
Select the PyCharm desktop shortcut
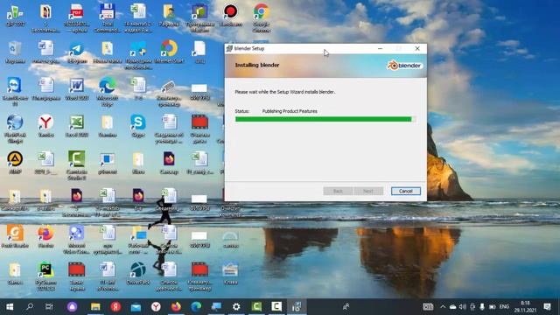(45, 276)
